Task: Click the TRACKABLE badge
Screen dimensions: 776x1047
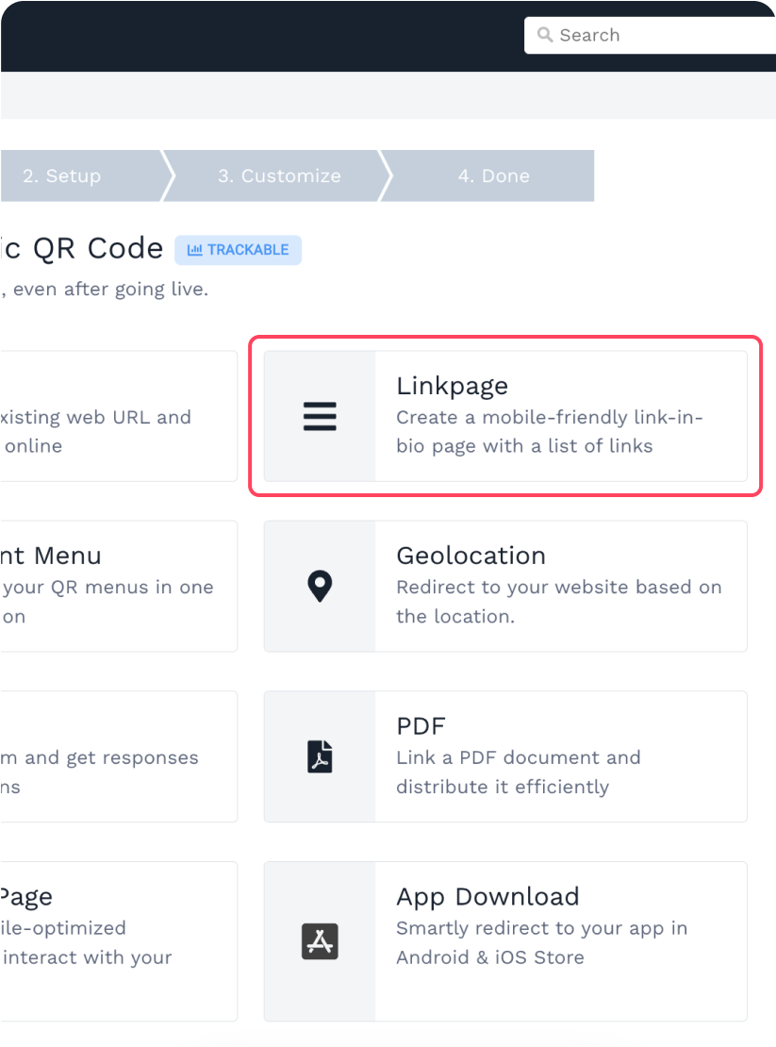Action: pyautogui.click(x=239, y=250)
